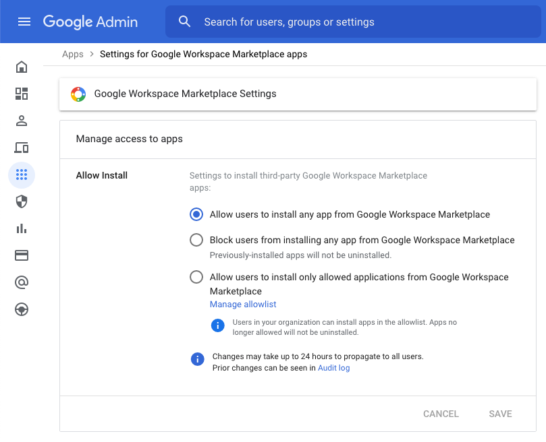Click the Manage access to apps header
The width and height of the screenshot is (546, 442).
[x=129, y=139]
